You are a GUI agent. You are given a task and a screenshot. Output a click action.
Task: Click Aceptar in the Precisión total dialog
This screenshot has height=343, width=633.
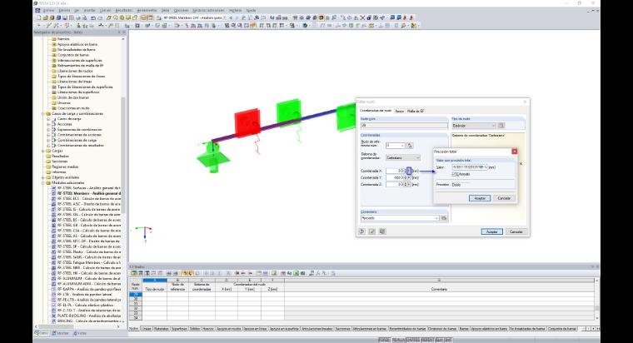pos(480,198)
